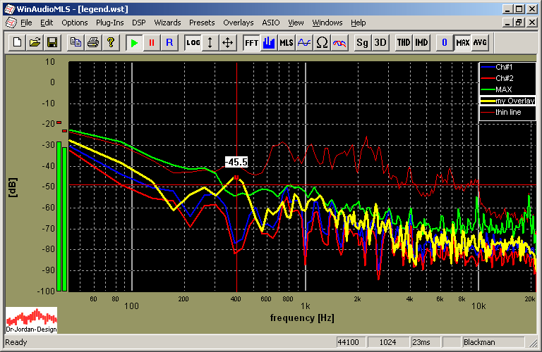This screenshot has width=542, height=352.
Task: Click the Save floppy disk icon
Action: (x=52, y=42)
